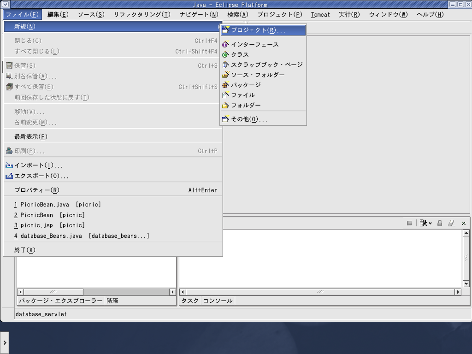Choose プロジェクト(R)... from the submenu

pos(263,30)
